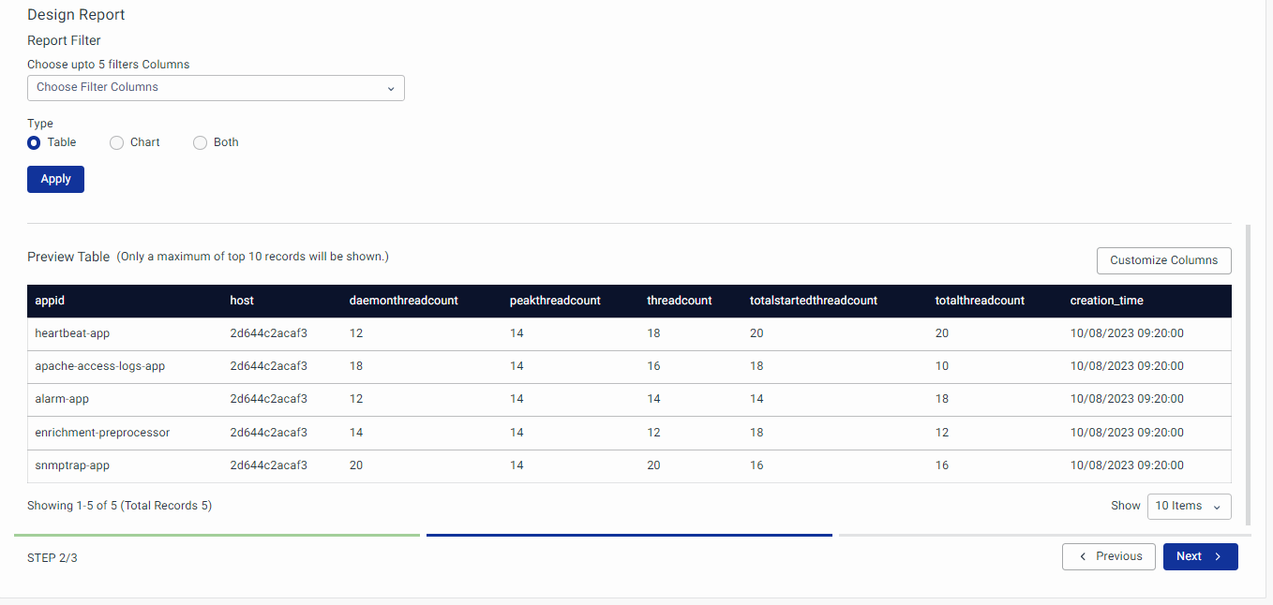Screen dimensions: 1273x605
Task: Click the daemonthreadcount column header
Action: (x=403, y=301)
